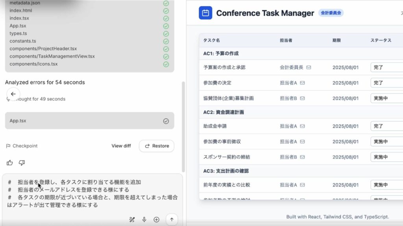Click the Restore checkpoint button
This screenshot has width=403, height=226.
(x=157, y=146)
